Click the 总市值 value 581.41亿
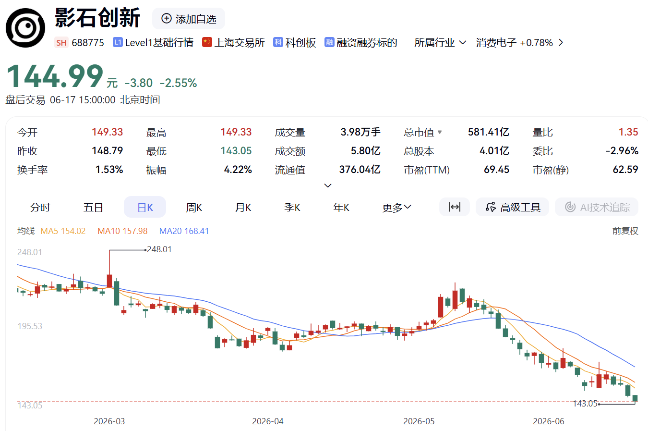The image size is (648, 431). [x=489, y=132]
